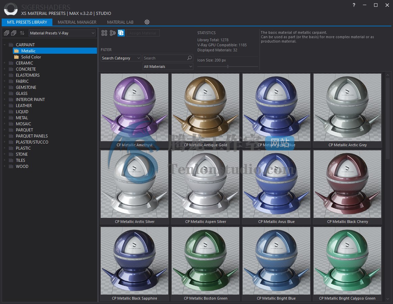Click the Library Total: 1278 statistic
Screen dimensions: 393x304
tap(213, 40)
